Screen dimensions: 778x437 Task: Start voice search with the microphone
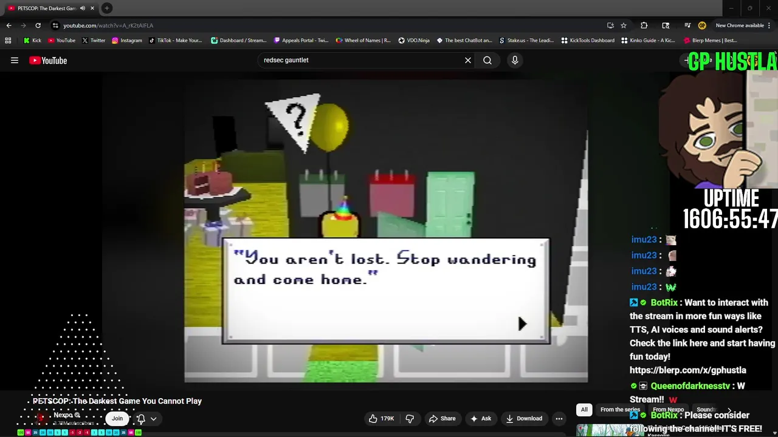(515, 60)
